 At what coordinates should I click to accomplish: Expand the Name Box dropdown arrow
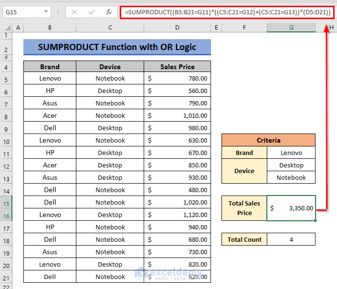pos(46,12)
